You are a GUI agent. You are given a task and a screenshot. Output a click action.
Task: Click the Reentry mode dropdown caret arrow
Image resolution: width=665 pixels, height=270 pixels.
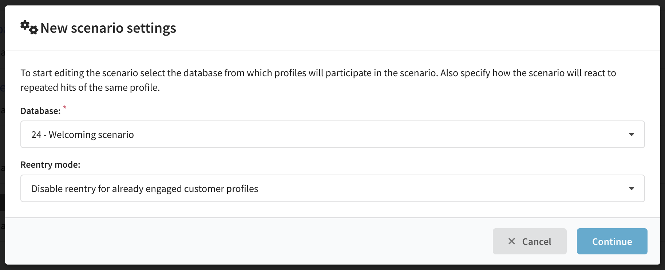tap(632, 189)
